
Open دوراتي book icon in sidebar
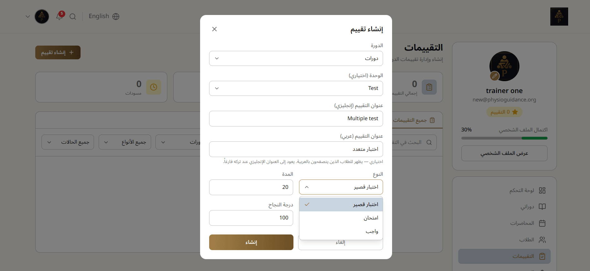coord(542,207)
